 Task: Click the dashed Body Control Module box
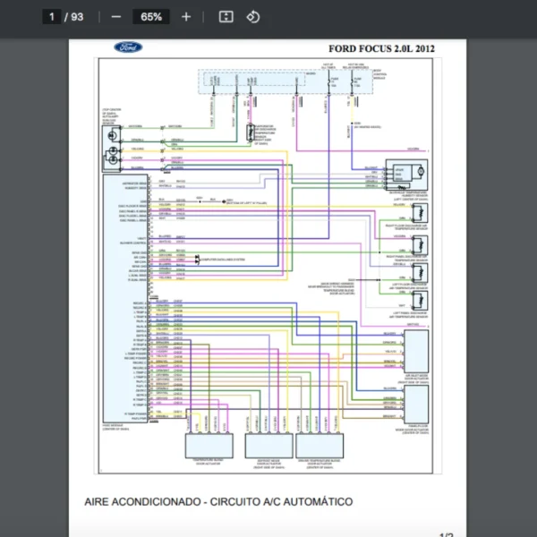coord(283,81)
